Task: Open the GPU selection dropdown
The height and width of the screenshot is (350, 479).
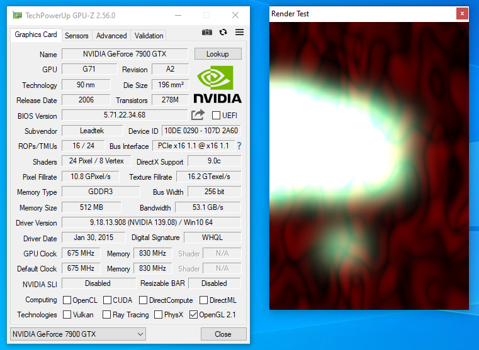Action: click(x=78, y=334)
